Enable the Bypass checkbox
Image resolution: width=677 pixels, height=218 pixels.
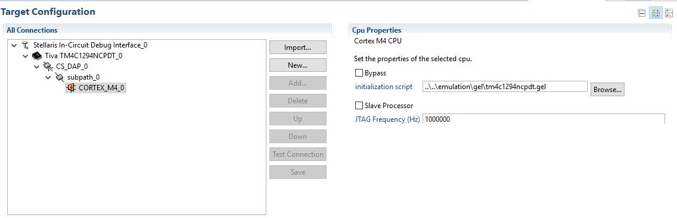coord(358,72)
